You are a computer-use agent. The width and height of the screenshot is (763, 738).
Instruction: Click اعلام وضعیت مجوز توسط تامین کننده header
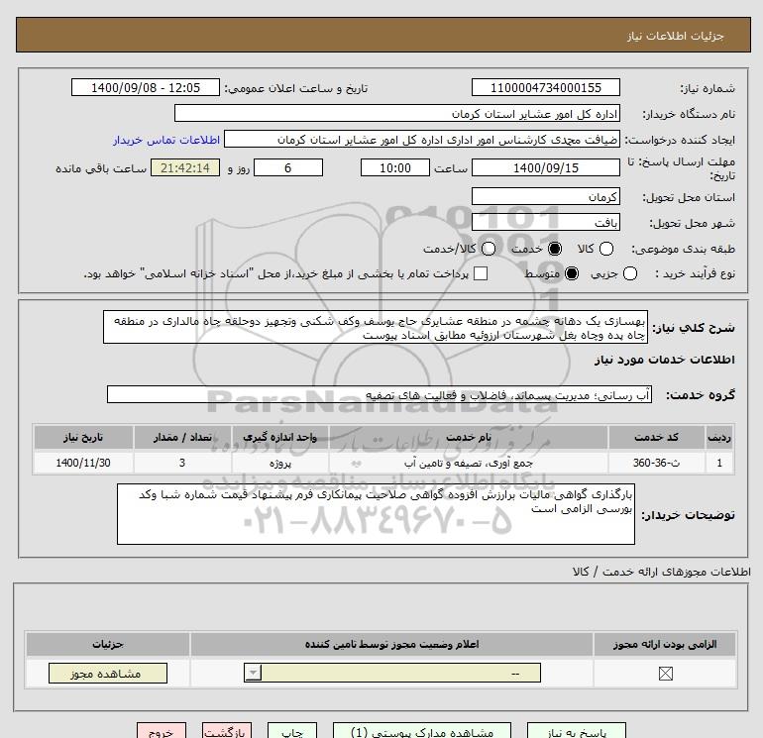click(x=391, y=644)
